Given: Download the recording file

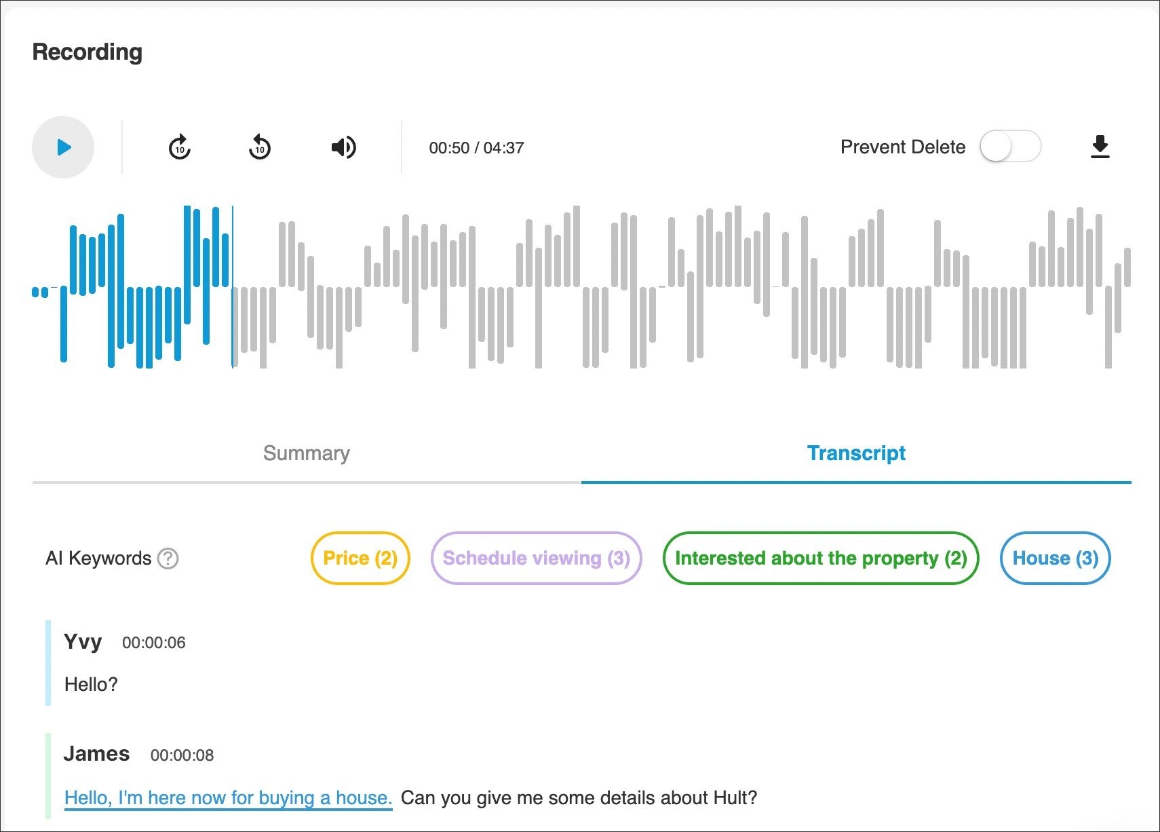Looking at the screenshot, I should pyautogui.click(x=1100, y=147).
